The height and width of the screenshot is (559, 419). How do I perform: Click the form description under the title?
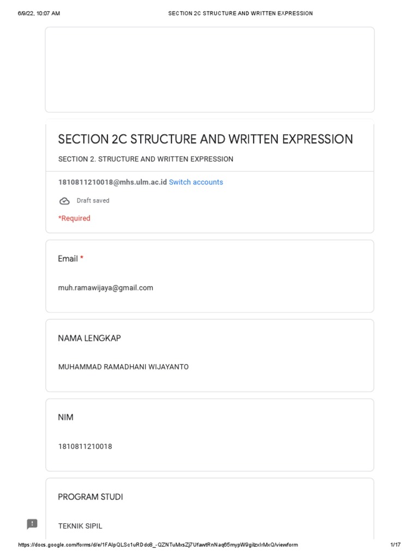[146, 159]
